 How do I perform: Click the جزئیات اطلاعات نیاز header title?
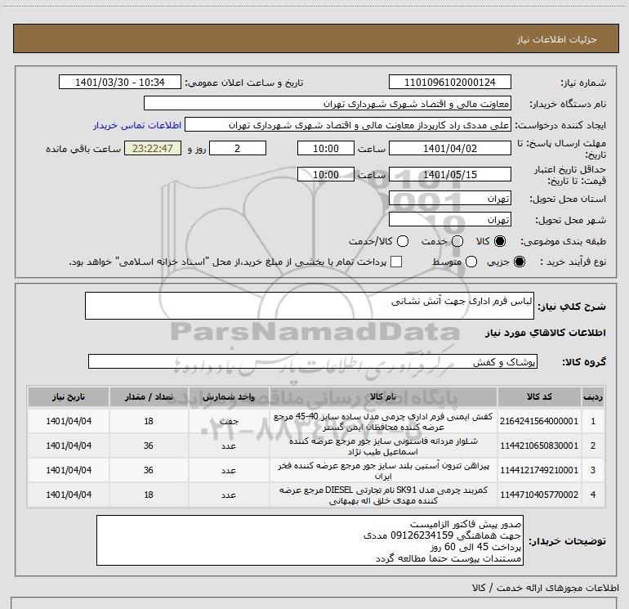(557, 39)
